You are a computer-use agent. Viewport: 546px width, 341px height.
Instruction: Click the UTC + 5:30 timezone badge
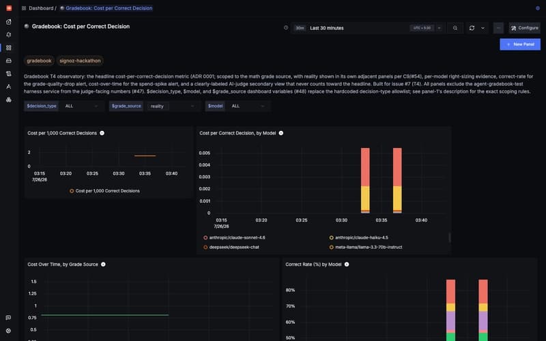coord(422,28)
